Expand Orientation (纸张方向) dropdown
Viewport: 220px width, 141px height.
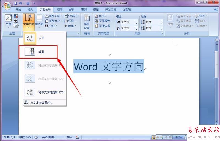coord(54,16)
